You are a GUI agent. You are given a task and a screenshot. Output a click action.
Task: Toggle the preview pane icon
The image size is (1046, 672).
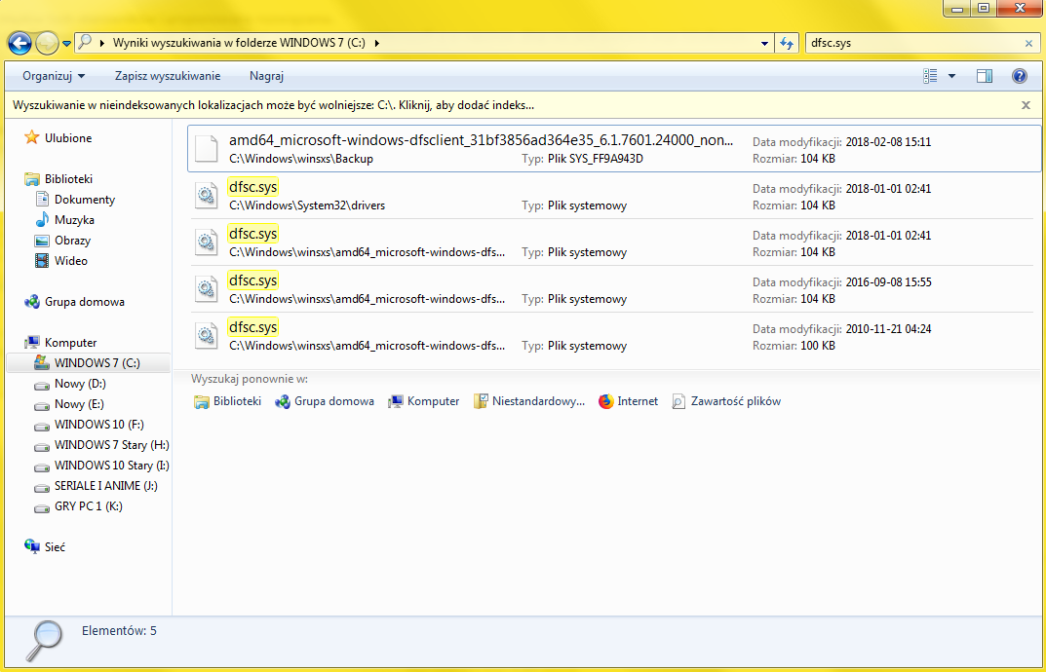click(984, 76)
